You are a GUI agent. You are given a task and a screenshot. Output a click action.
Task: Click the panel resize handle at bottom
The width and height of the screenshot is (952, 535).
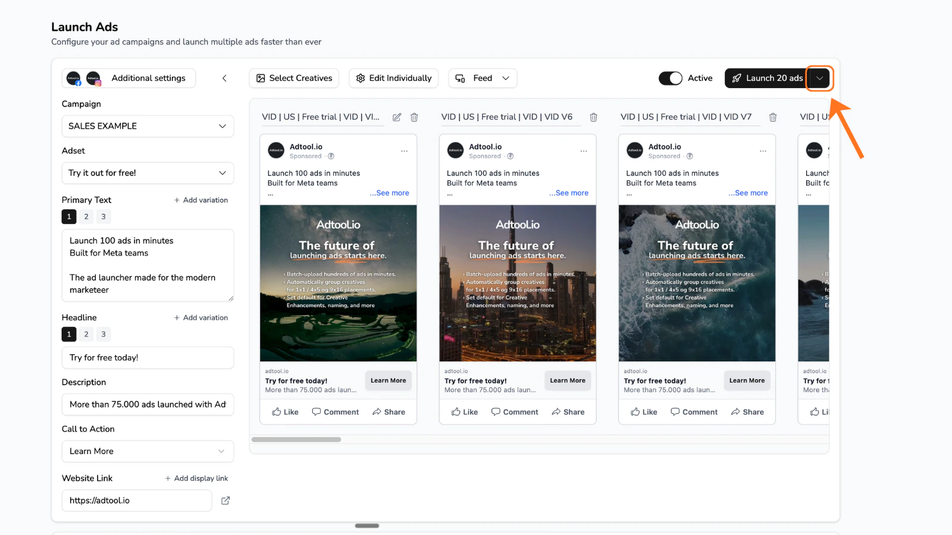[367, 525]
